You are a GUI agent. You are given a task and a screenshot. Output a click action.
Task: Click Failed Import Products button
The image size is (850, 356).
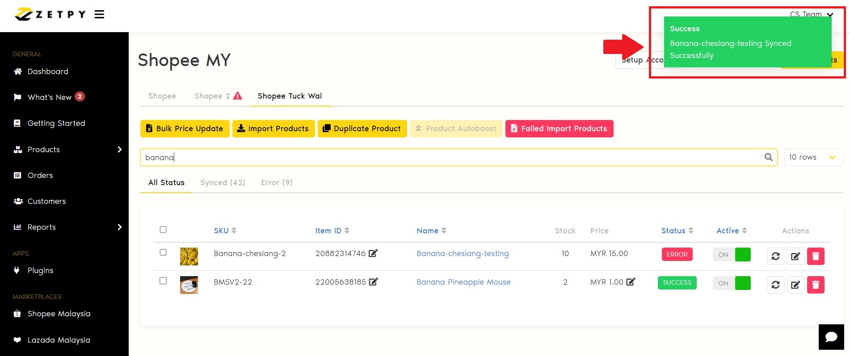[x=560, y=128]
